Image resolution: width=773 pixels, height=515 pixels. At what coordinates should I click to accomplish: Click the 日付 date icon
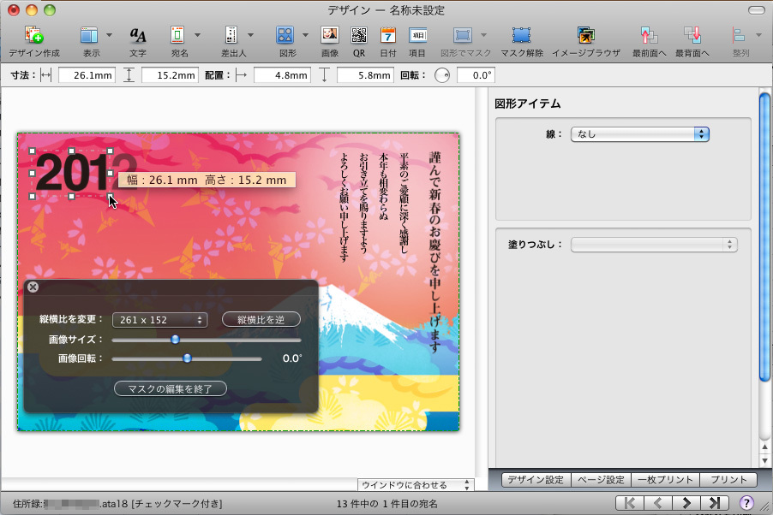tap(387, 36)
